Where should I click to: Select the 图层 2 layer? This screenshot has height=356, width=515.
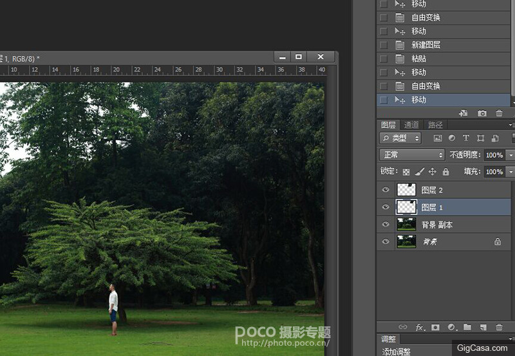tap(444, 190)
